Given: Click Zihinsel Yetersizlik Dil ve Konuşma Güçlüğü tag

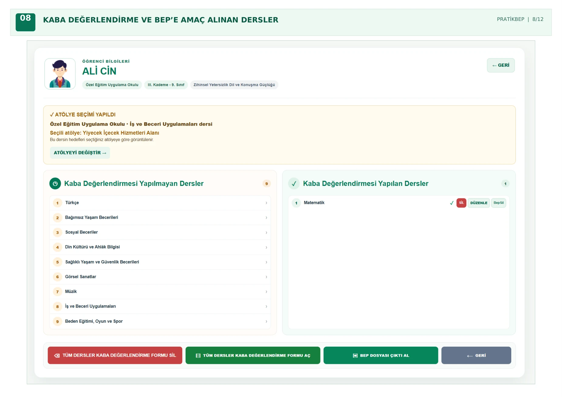Looking at the screenshot, I should click(x=234, y=85).
